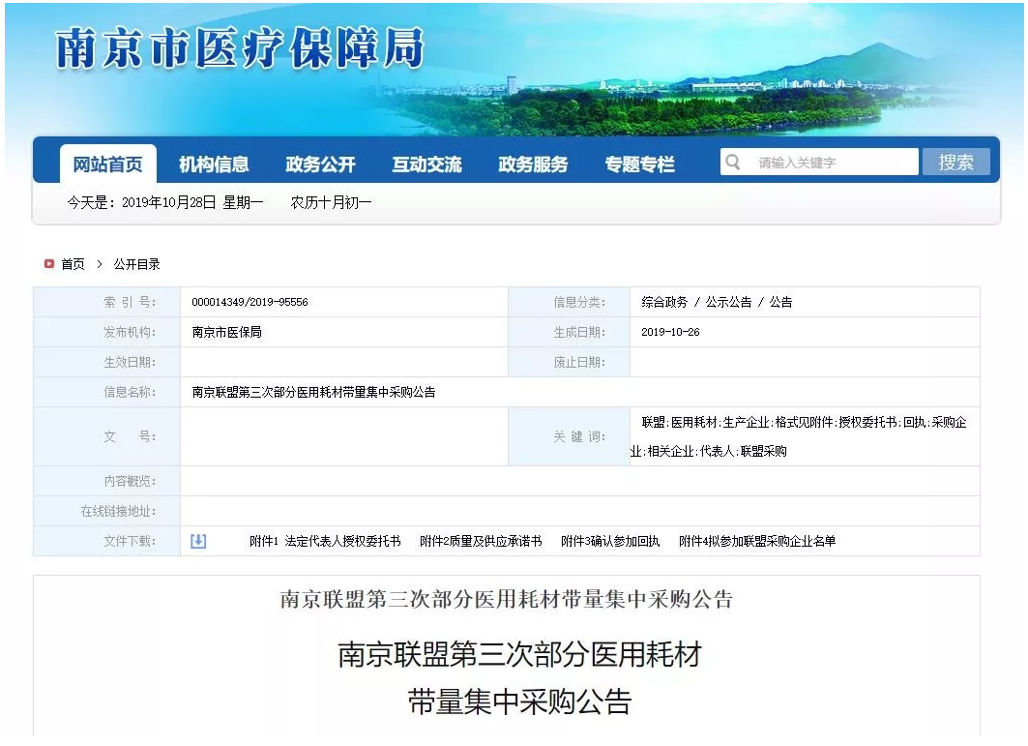Open the 附件3确认参加回执 attachment
Screen dimensions: 1028x746
pos(610,542)
